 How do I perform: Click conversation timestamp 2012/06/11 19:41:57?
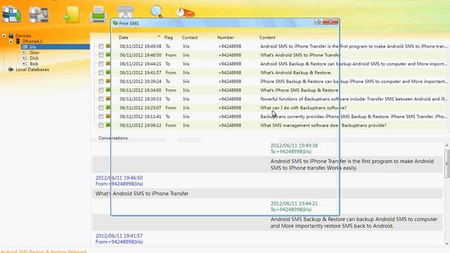(x=119, y=236)
